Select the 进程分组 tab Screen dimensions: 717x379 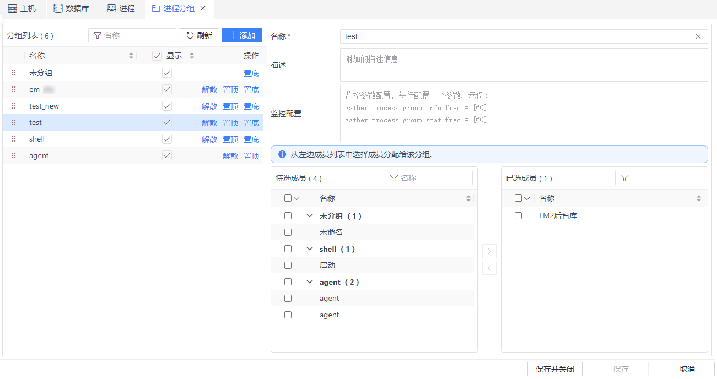179,8
